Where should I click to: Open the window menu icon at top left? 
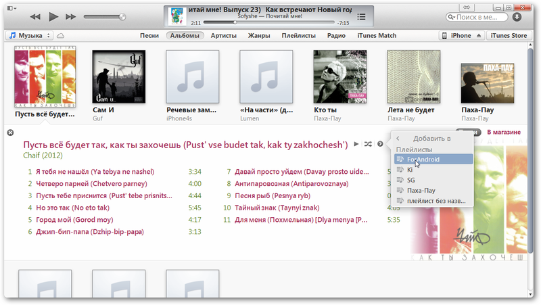point(11,8)
